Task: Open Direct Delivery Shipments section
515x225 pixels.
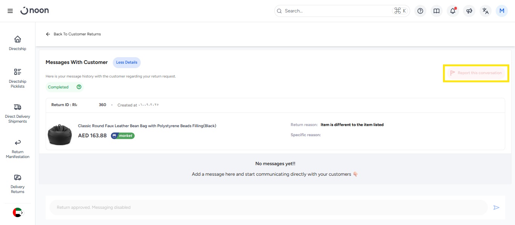Action: click(x=18, y=113)
